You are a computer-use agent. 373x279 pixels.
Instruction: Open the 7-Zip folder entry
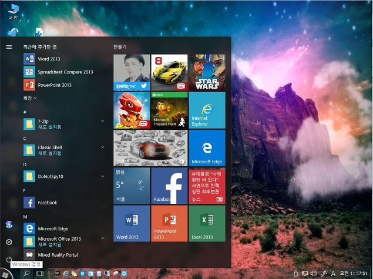tap(64, 124)
